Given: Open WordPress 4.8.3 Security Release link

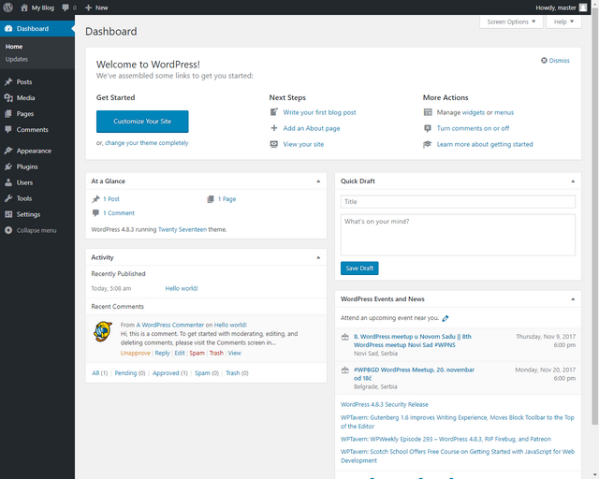Looking at the screenshot, I should point(385,404).
